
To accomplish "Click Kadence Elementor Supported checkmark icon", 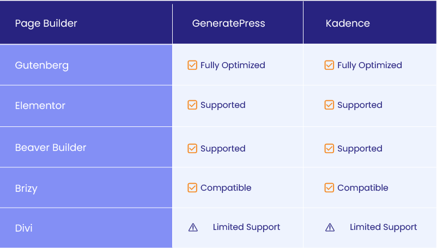I will coord(329,105).
